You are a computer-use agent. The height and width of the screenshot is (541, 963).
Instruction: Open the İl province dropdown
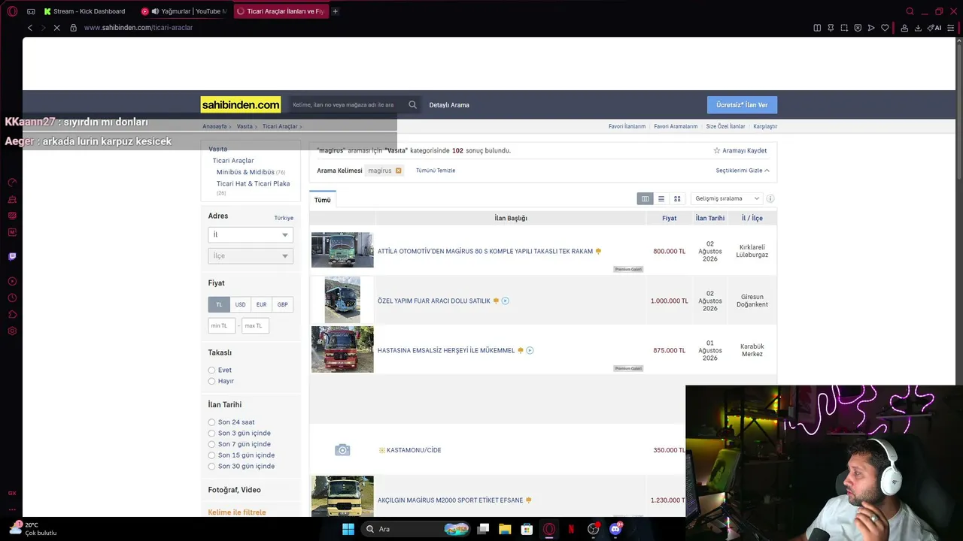[x=251, y=235]
